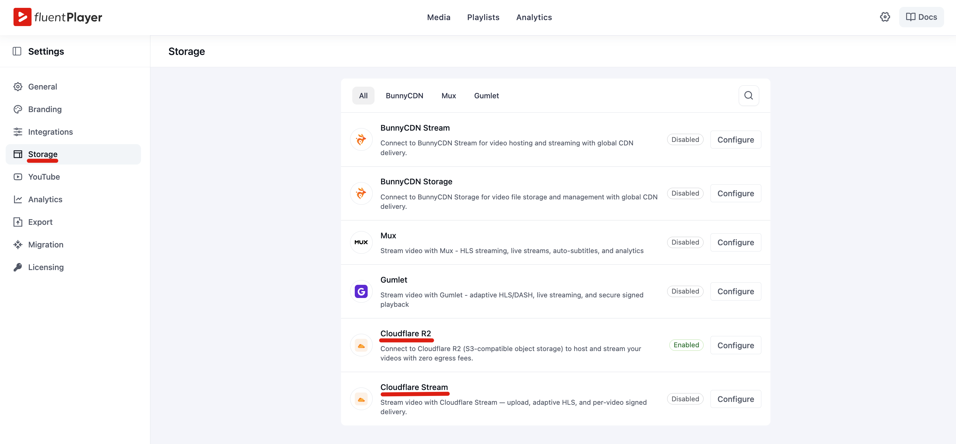Click the Cloudflare R2 title

point(406,333)
